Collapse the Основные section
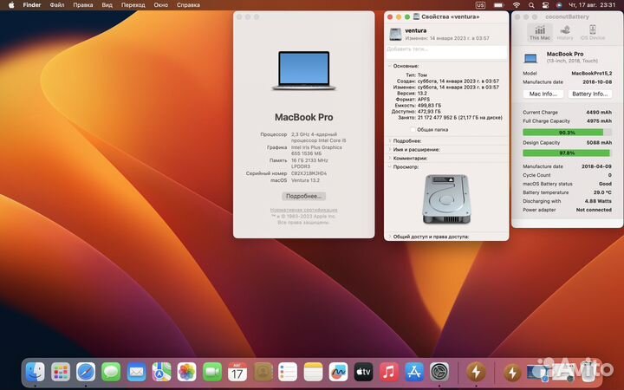This screenshot has width=624, height=390. (x=390, y=66)
